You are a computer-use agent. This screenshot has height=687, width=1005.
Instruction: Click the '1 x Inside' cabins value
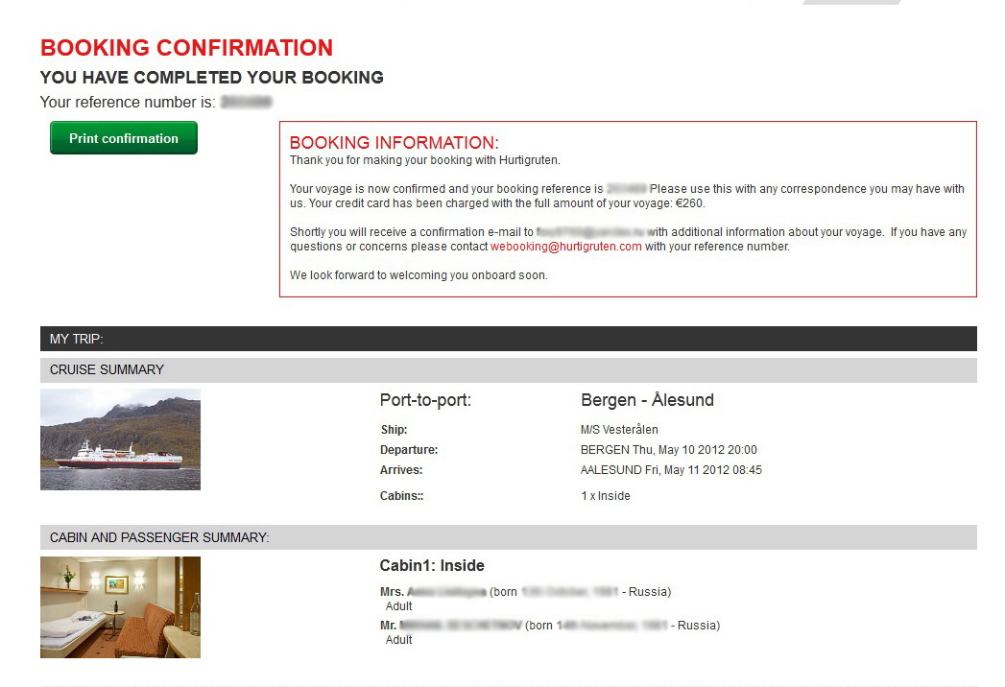pyautogui.click(x=606, y=496)
